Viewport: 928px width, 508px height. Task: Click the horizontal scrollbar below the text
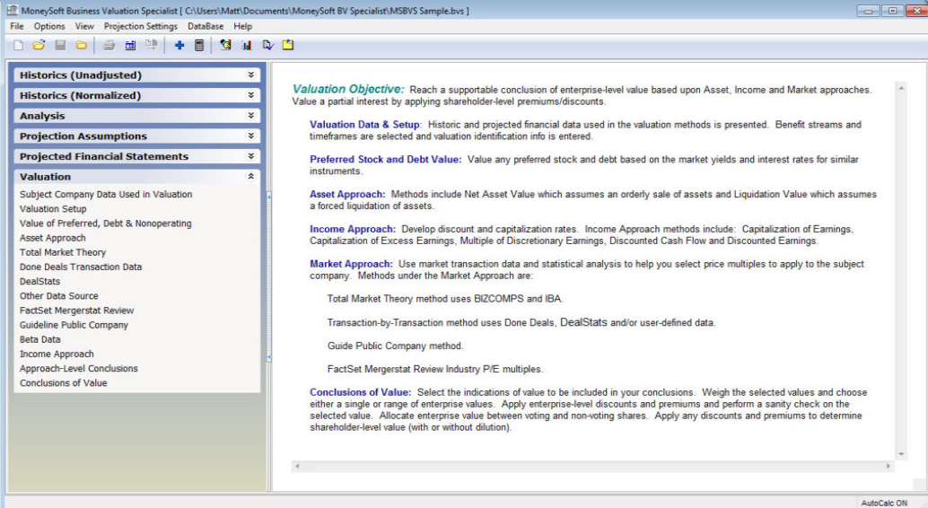tap(592, 467)
